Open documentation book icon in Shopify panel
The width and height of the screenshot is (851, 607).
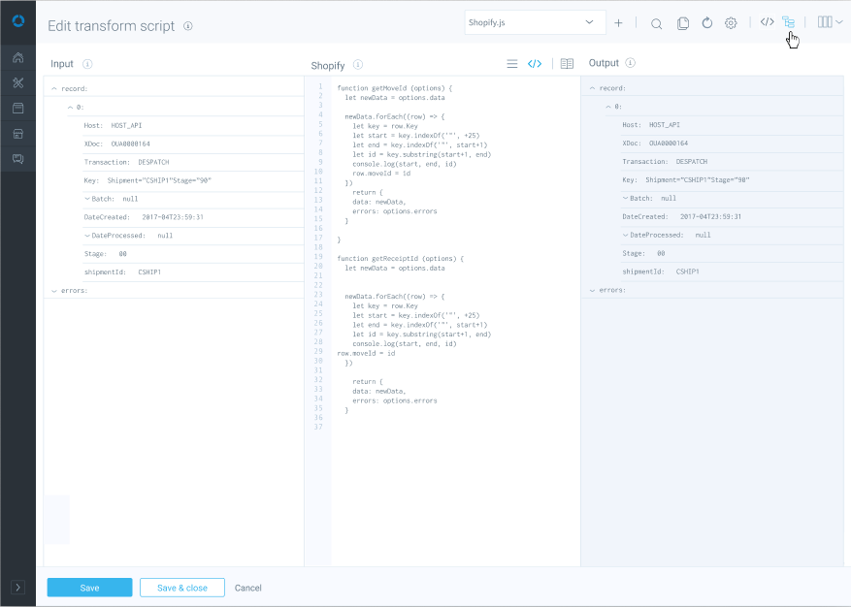coord(567,65)
